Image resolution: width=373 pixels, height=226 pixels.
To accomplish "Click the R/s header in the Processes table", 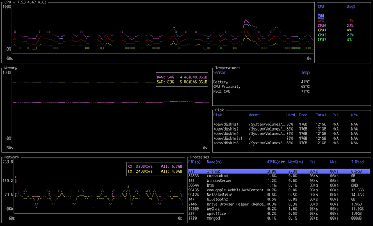I will [x=312, y=162].
